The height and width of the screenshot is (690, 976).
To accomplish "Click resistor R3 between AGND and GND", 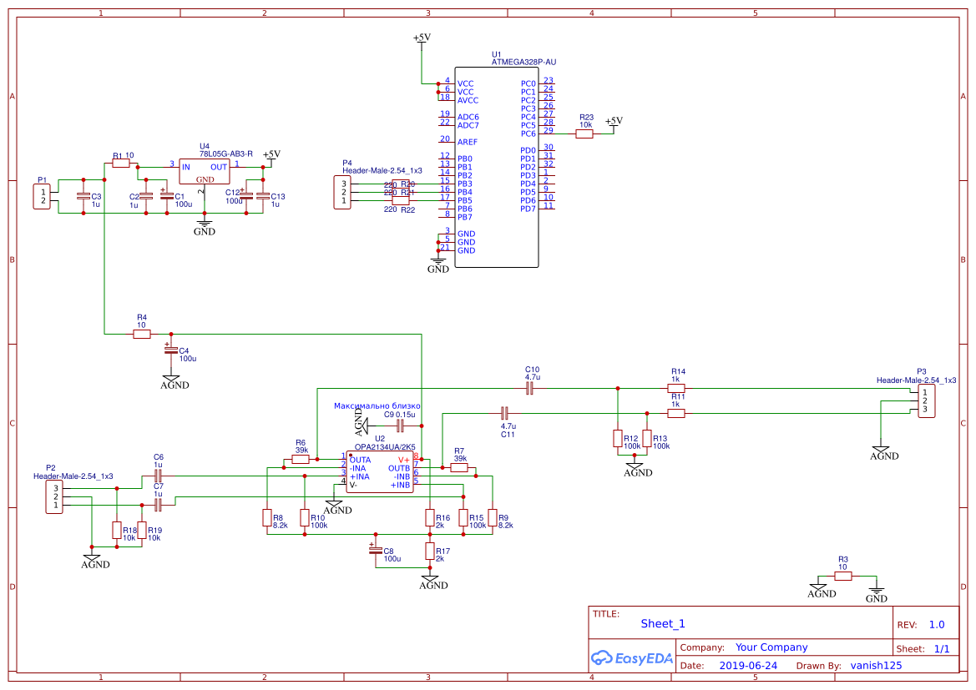I will point(843,576).
